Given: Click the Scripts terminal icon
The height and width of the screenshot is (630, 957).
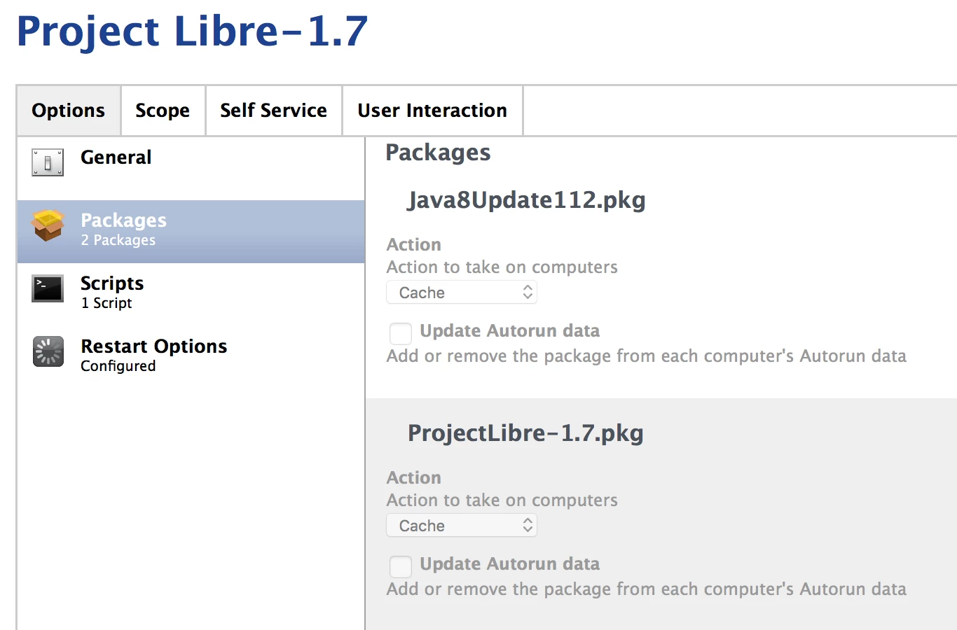Looking at the screenshot, I should (48, 288).
